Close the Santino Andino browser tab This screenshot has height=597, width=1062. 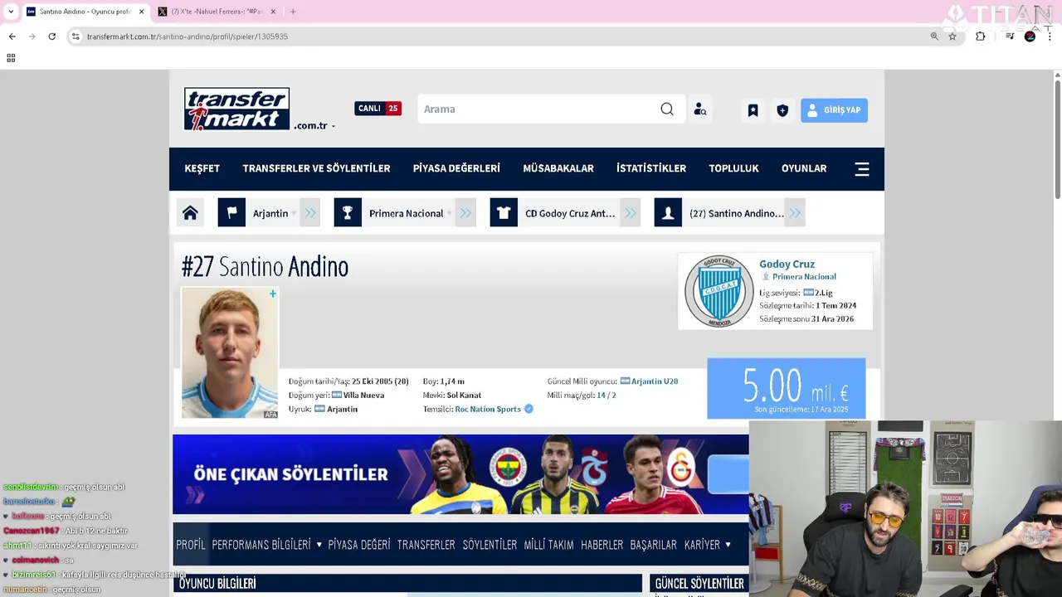(141, 12)
